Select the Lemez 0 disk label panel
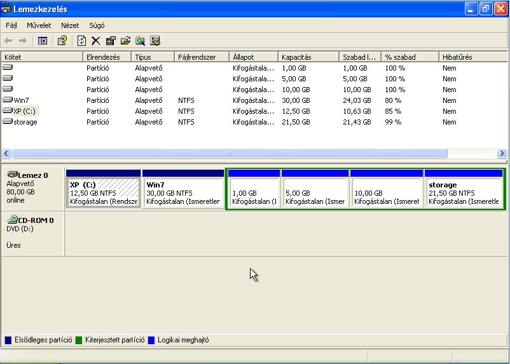 (32, 189)
